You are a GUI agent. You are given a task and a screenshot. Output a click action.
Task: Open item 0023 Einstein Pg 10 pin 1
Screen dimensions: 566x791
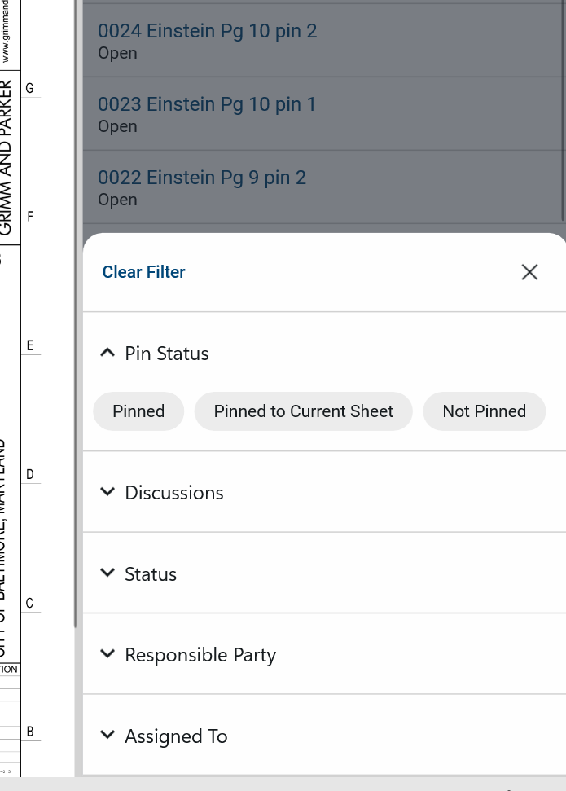coord(207,104)
